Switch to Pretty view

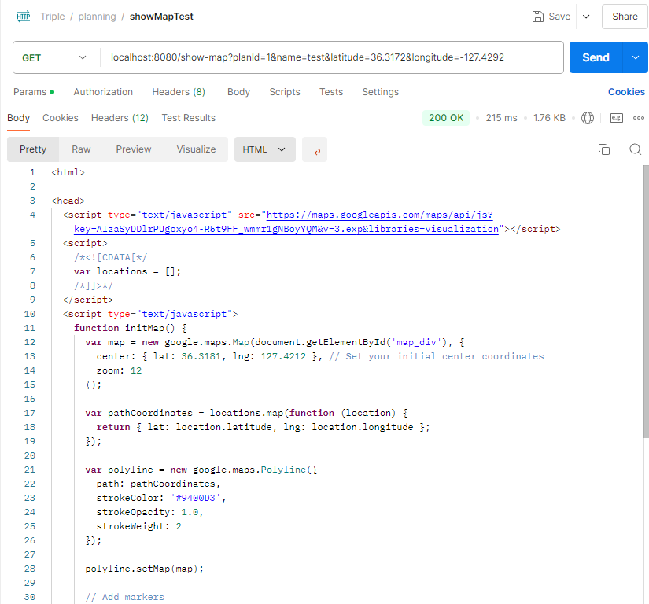33,149
